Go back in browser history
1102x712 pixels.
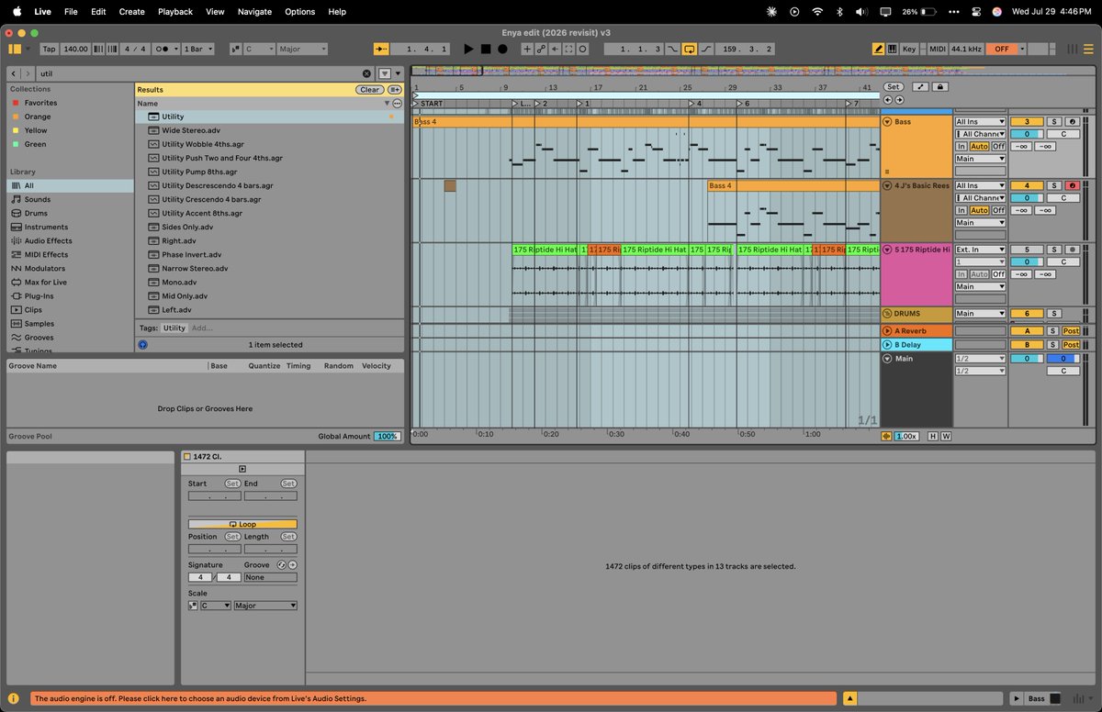(x=14, y=73)
